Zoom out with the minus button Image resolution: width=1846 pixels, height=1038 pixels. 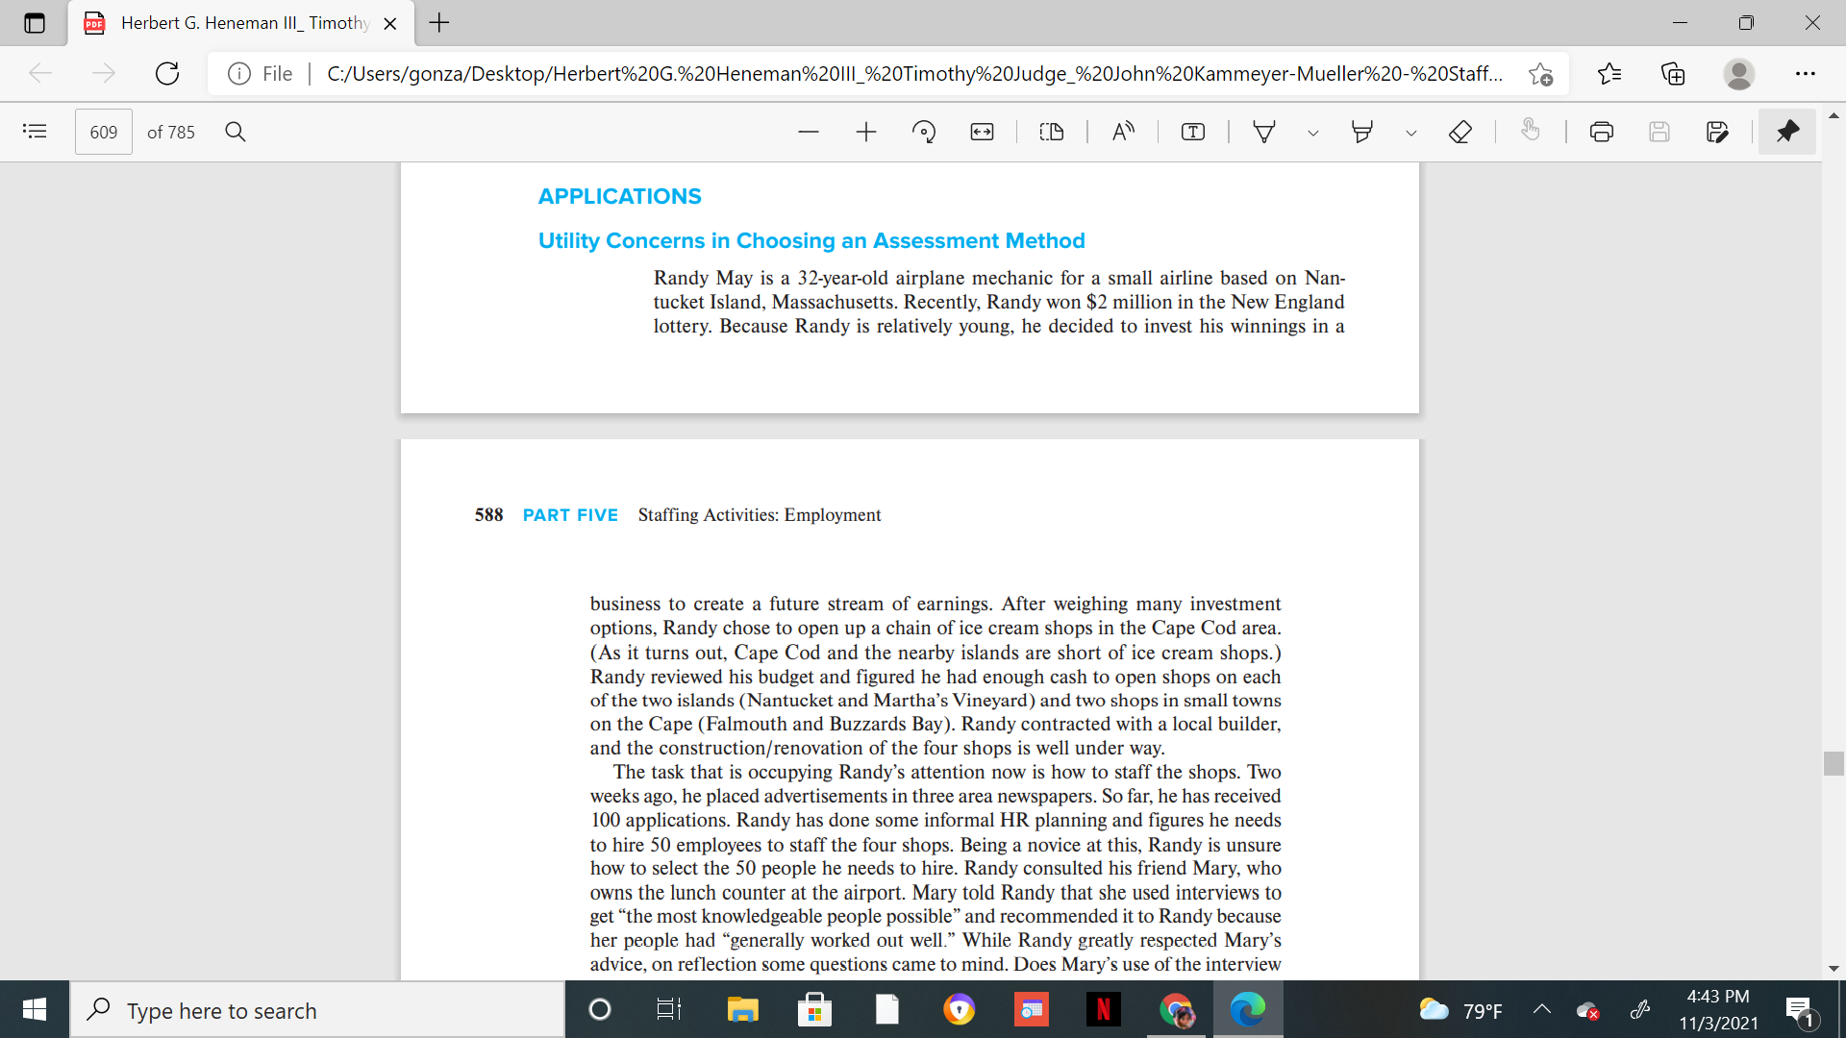pyautogui.click(x=809, y=132)
